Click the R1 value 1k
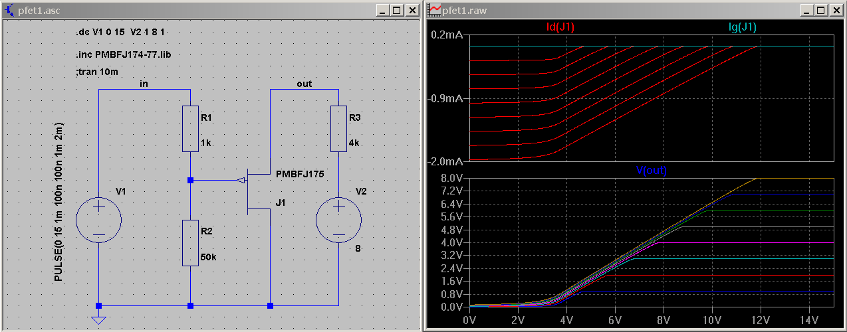 207,143
